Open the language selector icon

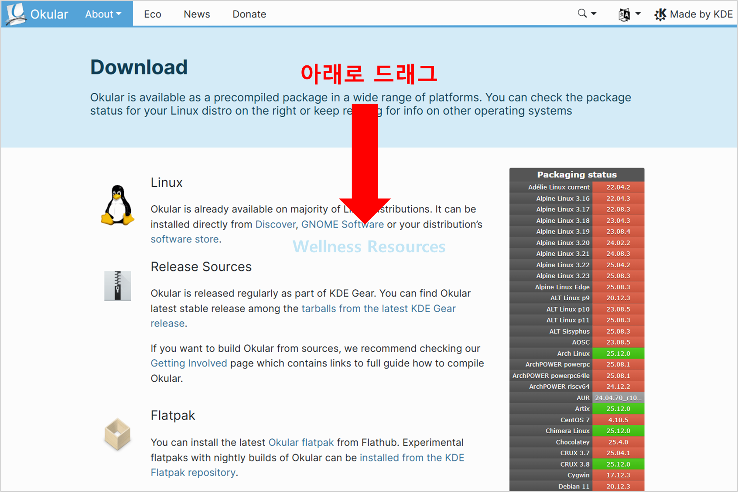(629, 14)
